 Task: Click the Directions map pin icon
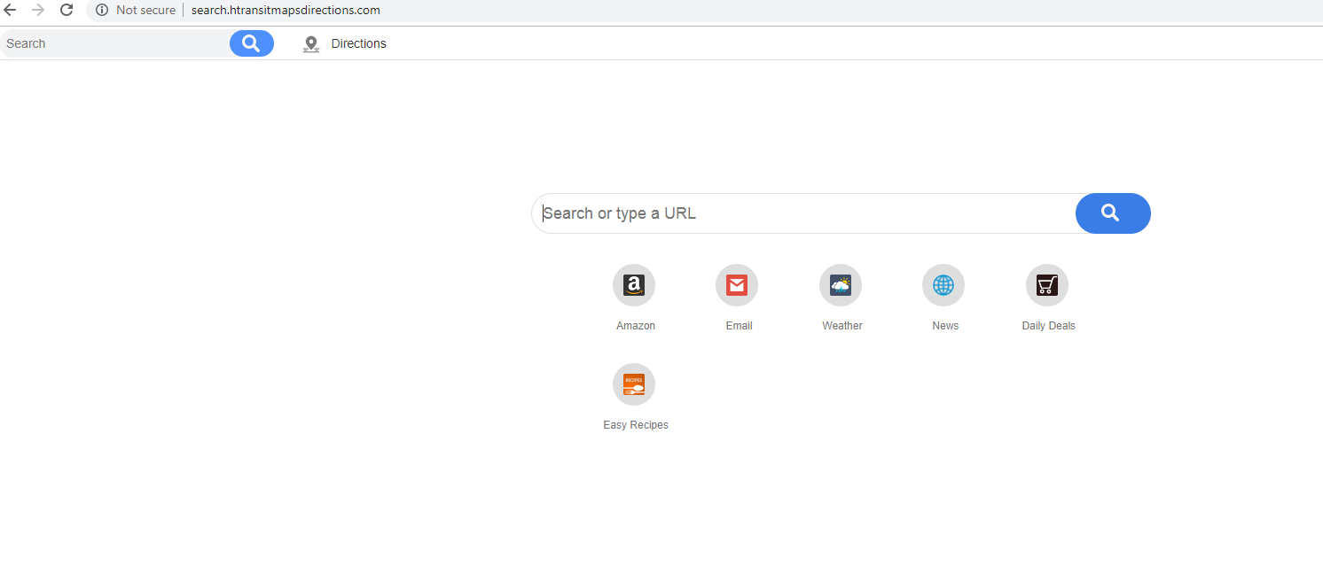click(311, 44)
